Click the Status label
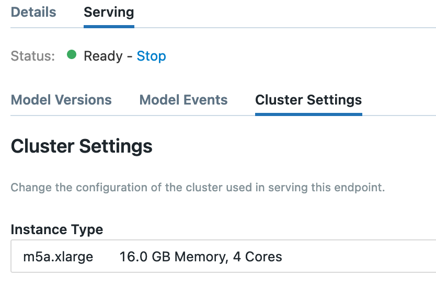Image resolution: width=436 pixels, height=300 pixels. 32,56
